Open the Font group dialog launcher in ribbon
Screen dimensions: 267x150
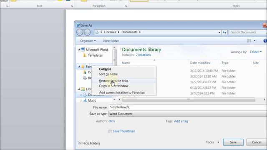[x=72, y=6]
